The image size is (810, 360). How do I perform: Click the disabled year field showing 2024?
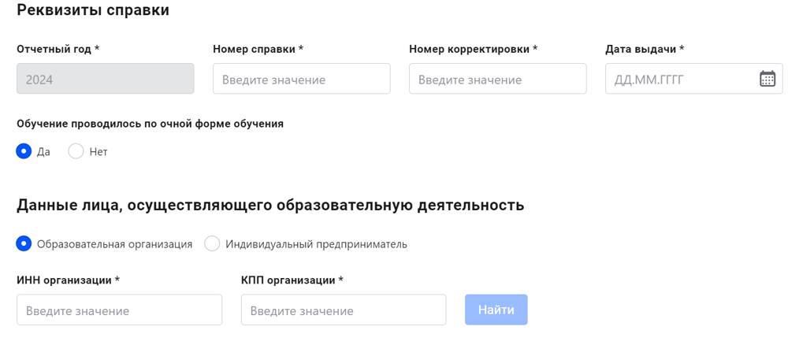105,79
